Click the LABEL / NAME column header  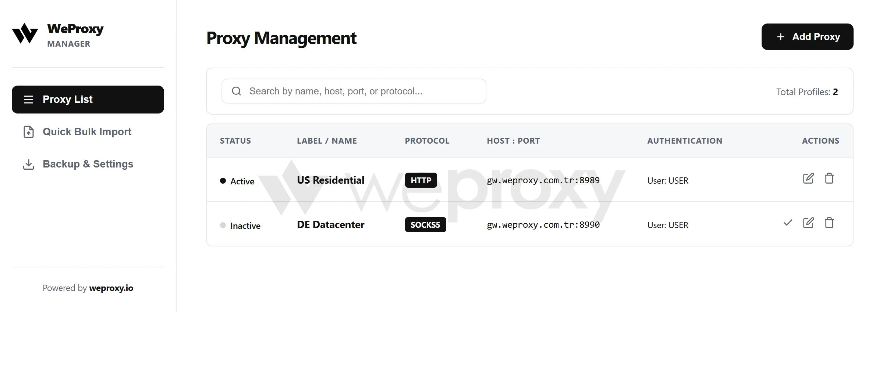pyautogui.click(x=327, y=141)
